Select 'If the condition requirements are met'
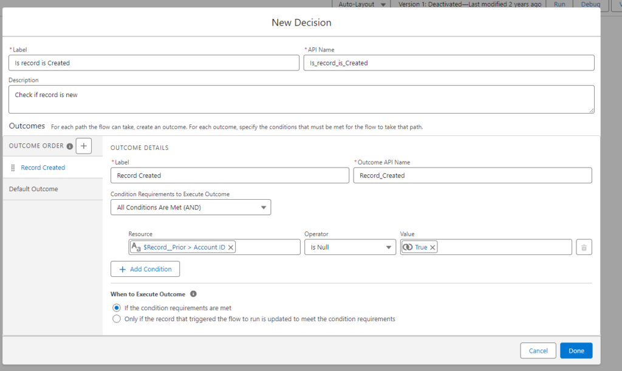Viewport: 622px width, 371px height. (x=116, y=307)
